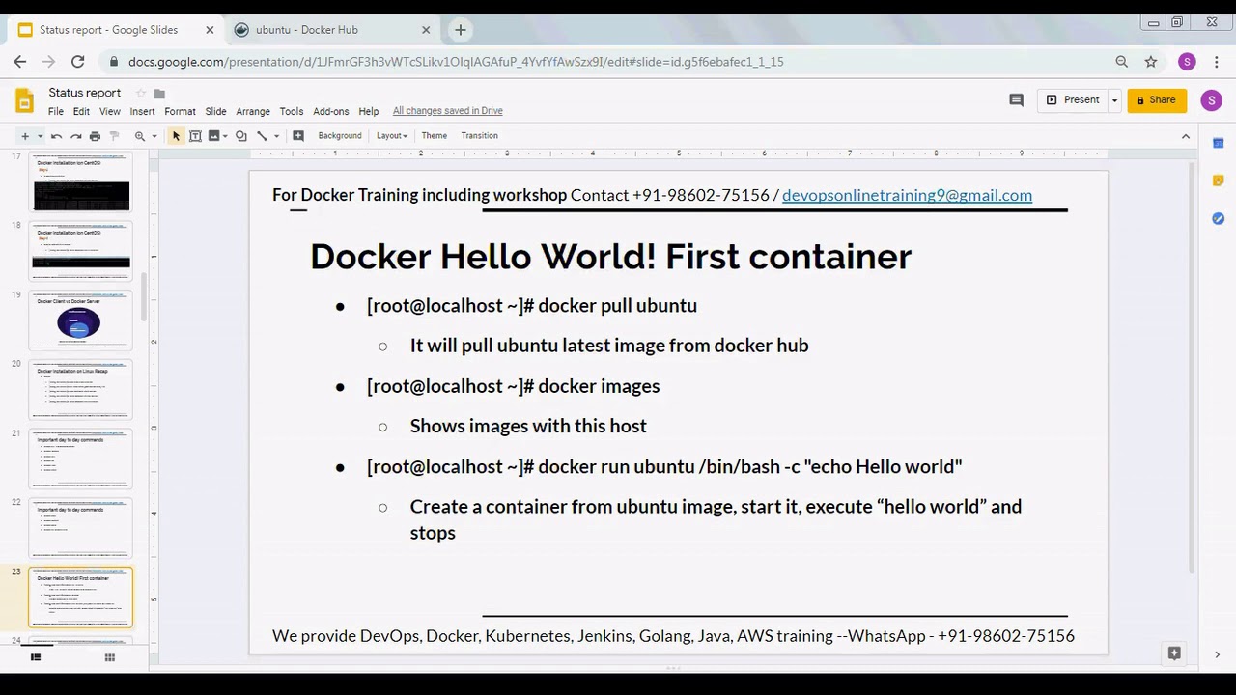1236x695 pixels.
Task: Open the Layout dropdown
Action: click(392, 136)
